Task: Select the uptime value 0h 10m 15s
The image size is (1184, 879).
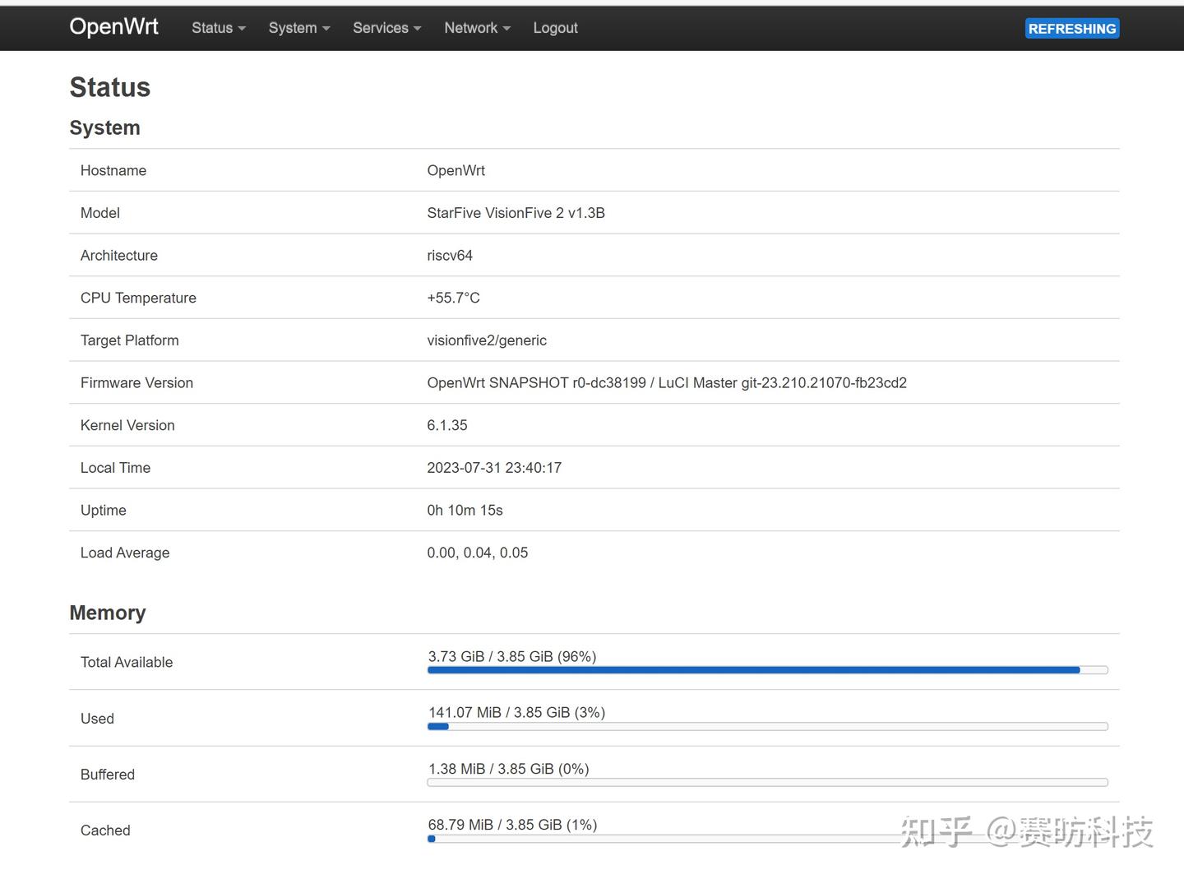Action: [x=465, y=511]
